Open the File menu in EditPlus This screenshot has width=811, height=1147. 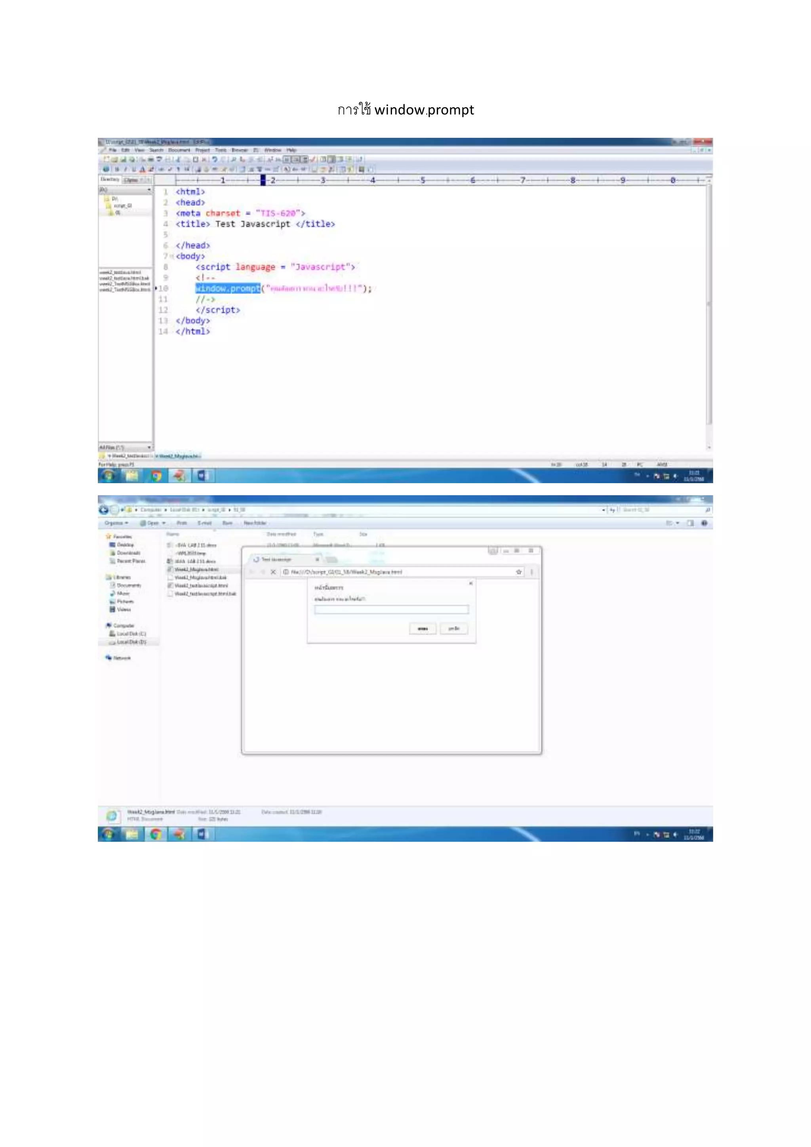pyautogui.click(x=112, y=150)
